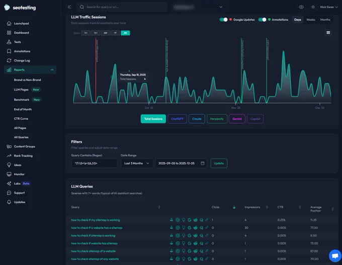342x265 pixels.
Task: Click the ChatGPT icon on second query row
Action: [178, 228]
